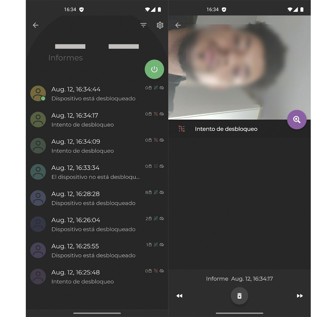The width and height of the screenshot is (336, 317).
Task: Tap the cloud-off icon on 16:34:44 report
Action: click(x=162, y=88)
